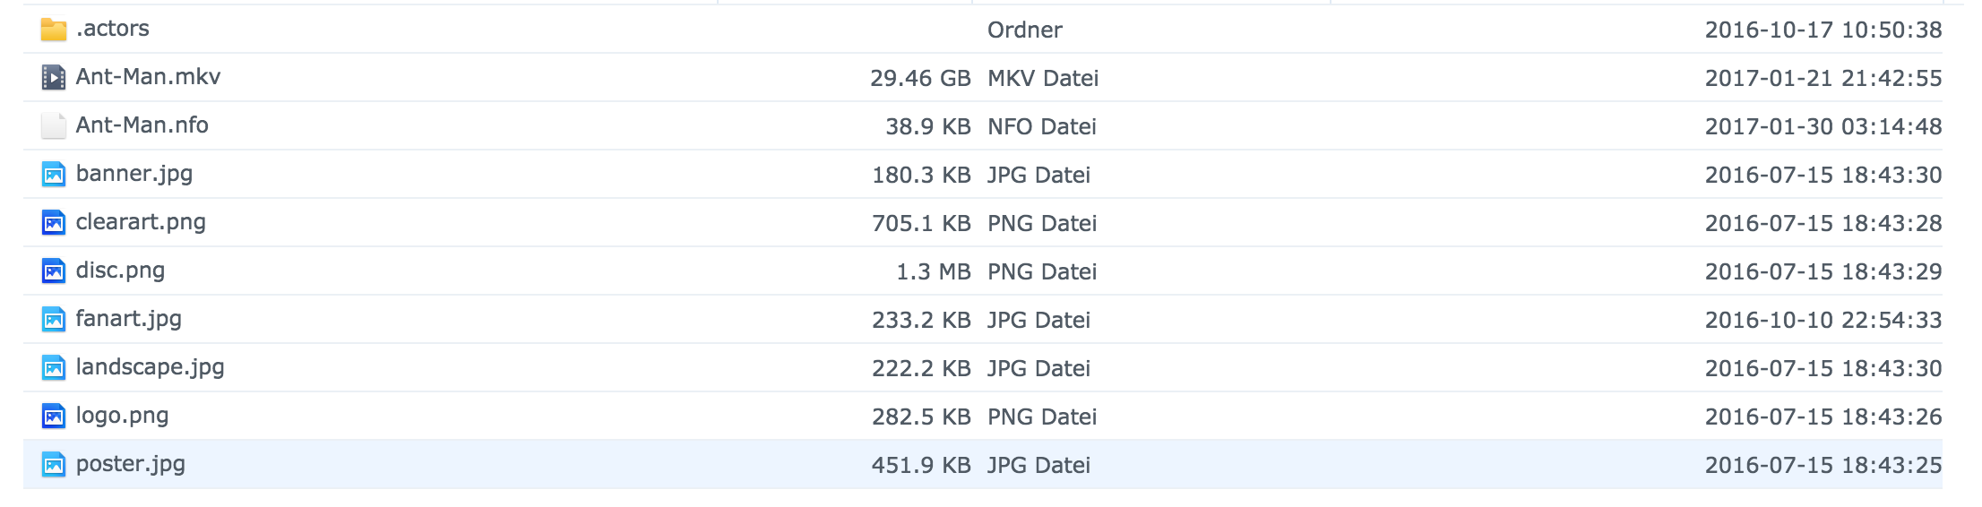Select the clearart.png file name

[x=141, y=223]
